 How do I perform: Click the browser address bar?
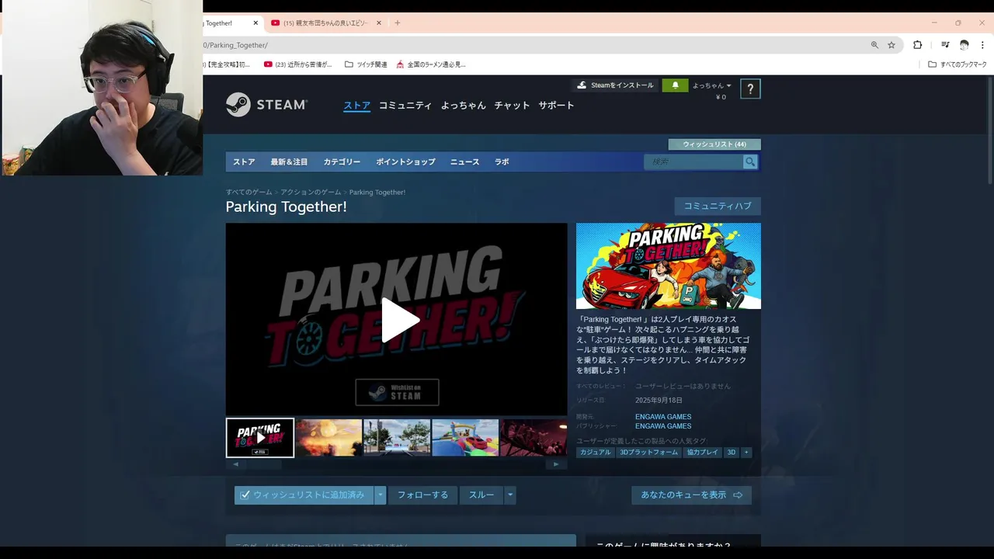tap(536, 45)
